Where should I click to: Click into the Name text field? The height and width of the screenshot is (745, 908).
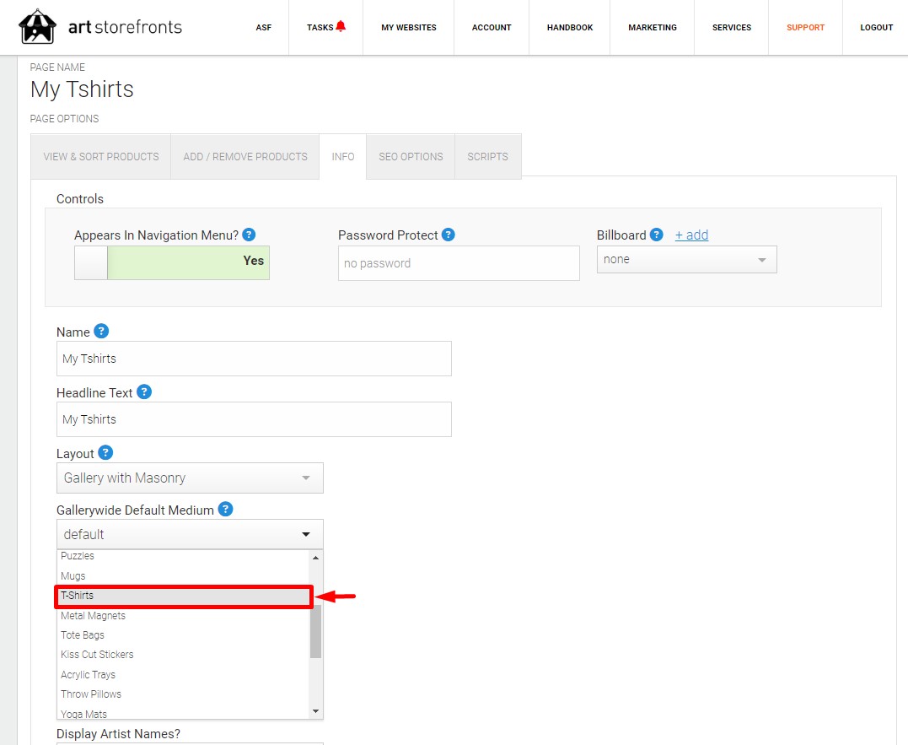pyautogui.click(x=254, y=359)
